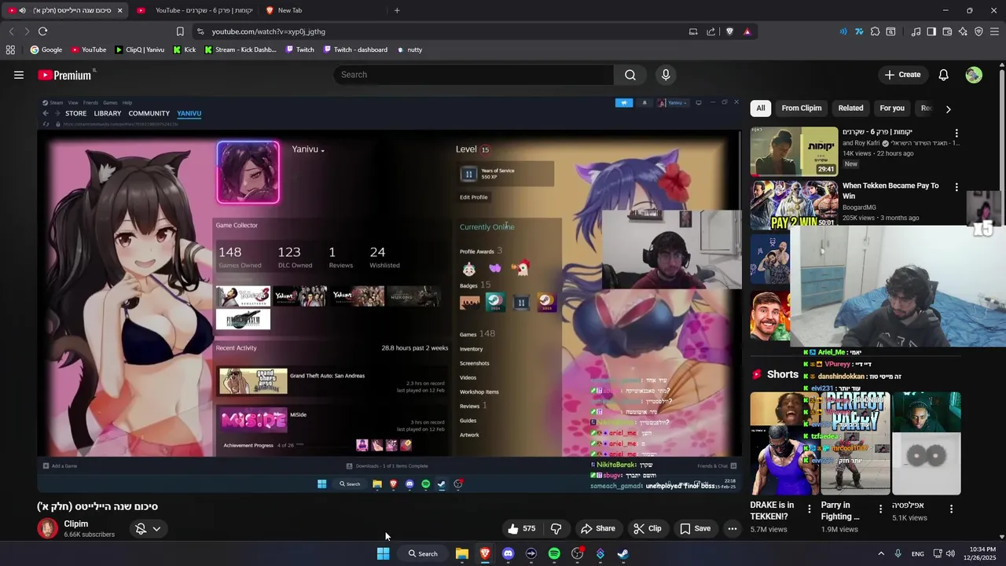Open the ClipQ | Yanivu bookmark
Screen dimensions: 1006x566
click(140, 50)
